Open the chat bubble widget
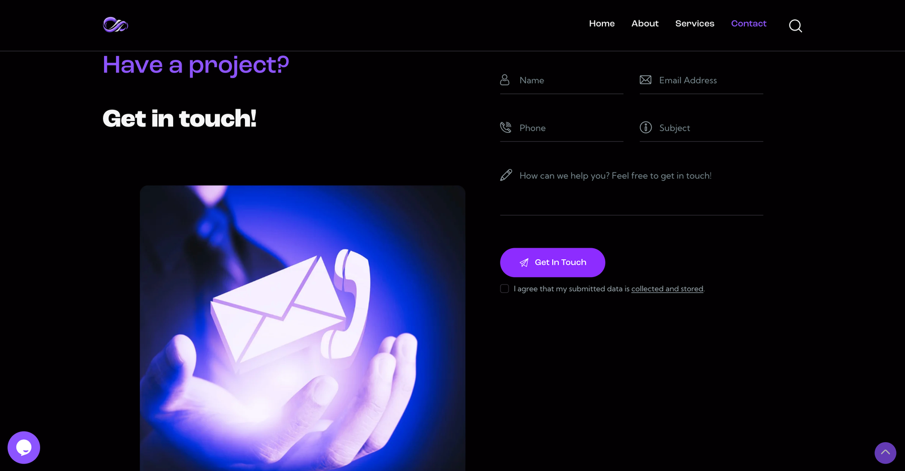Screen dimensions: 905x471 coord(24,447)
